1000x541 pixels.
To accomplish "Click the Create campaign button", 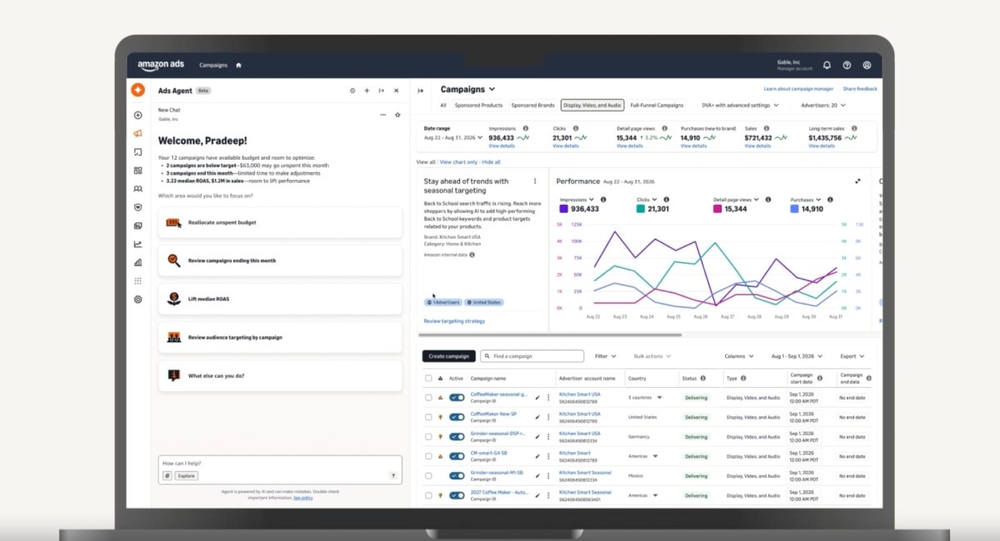I will (449, 356).
